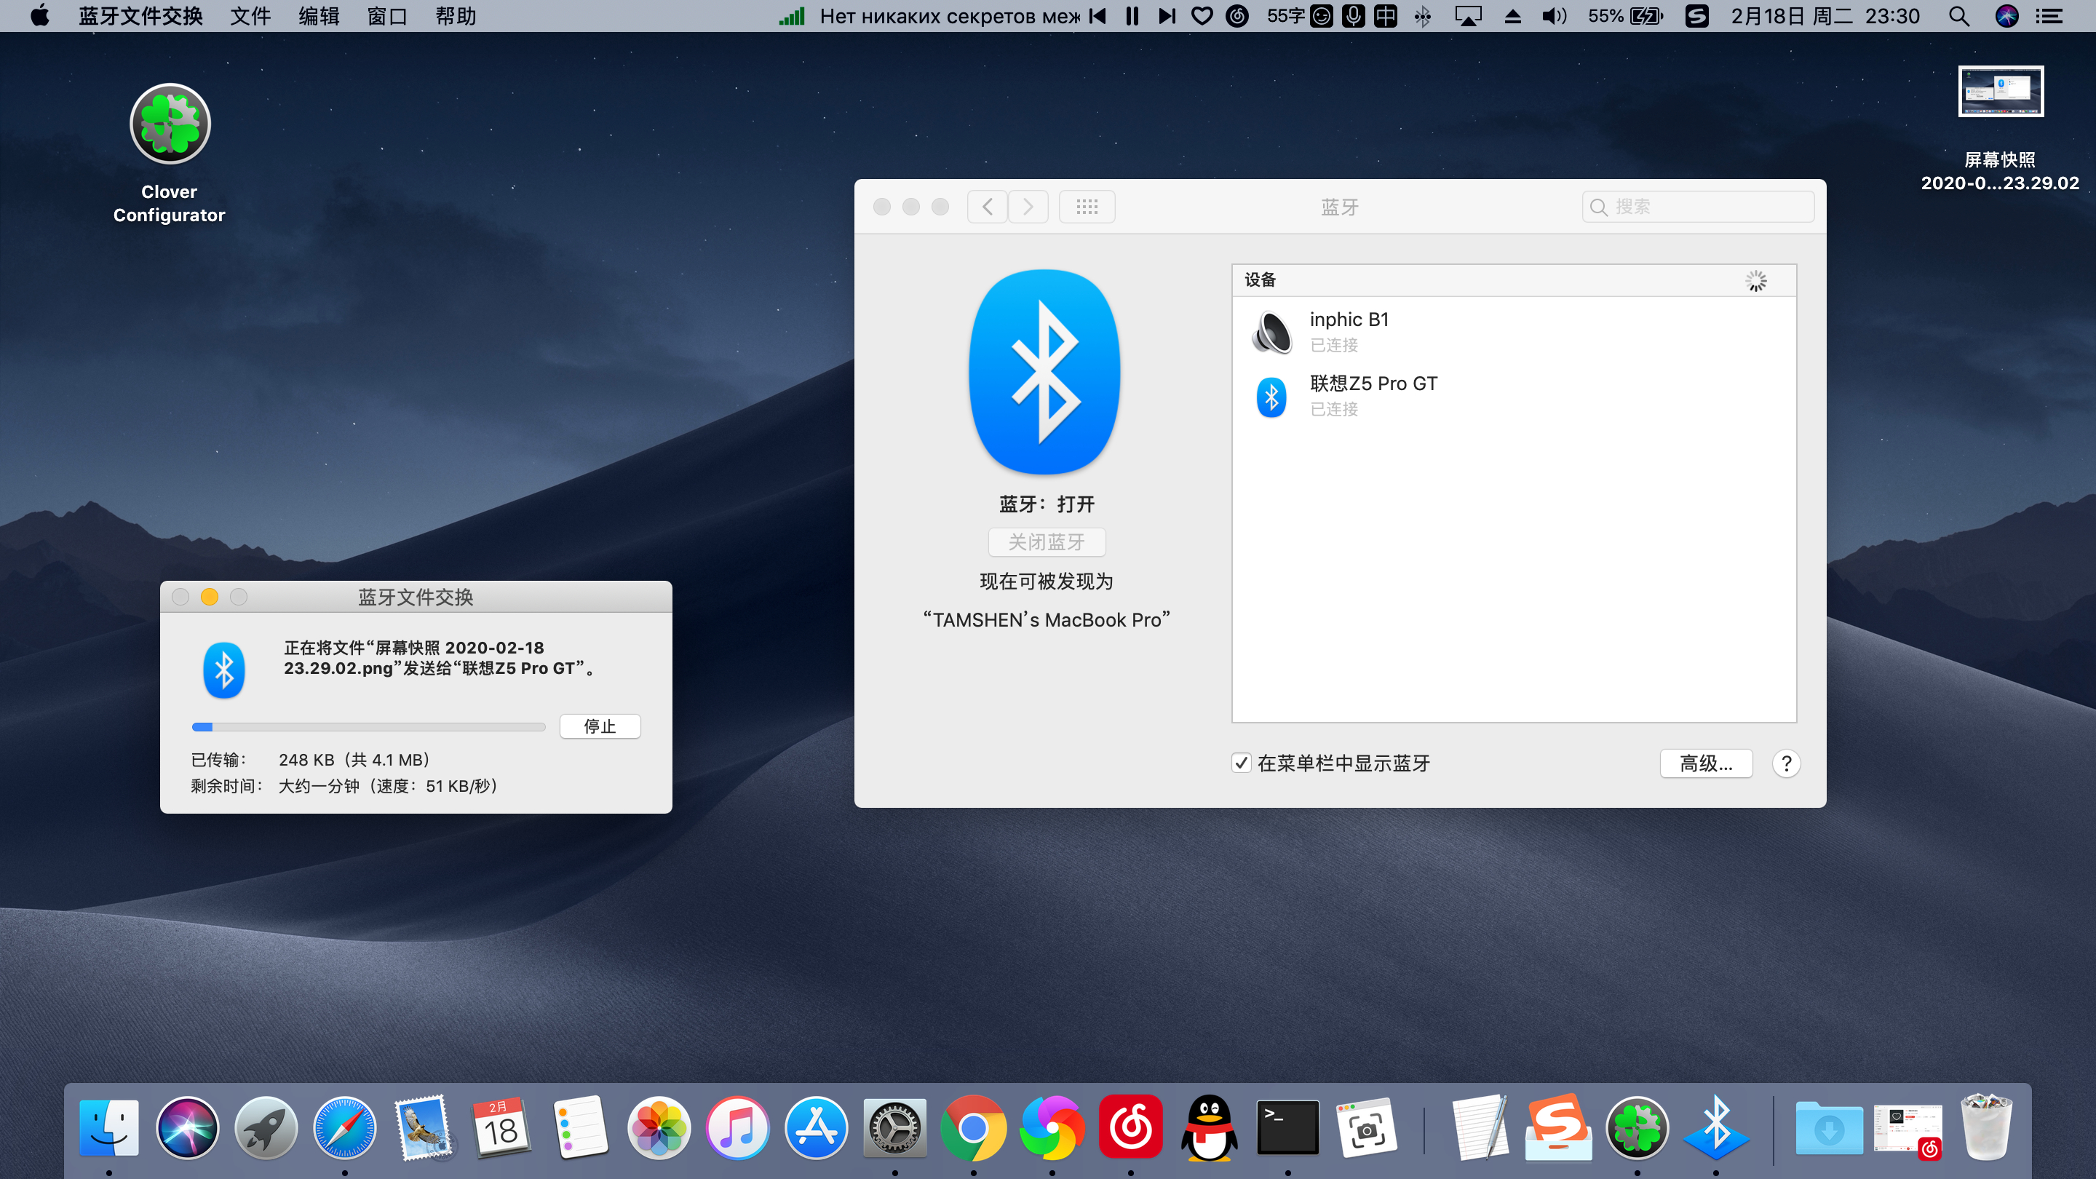
Task: Open TextEdit in the Dock
Action: tap(1480, 1128)
